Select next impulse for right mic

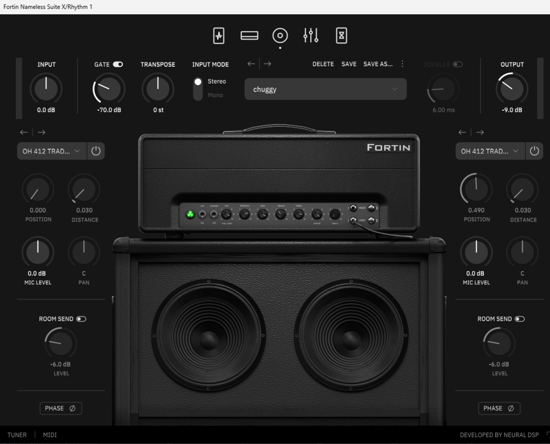point(480,132)
